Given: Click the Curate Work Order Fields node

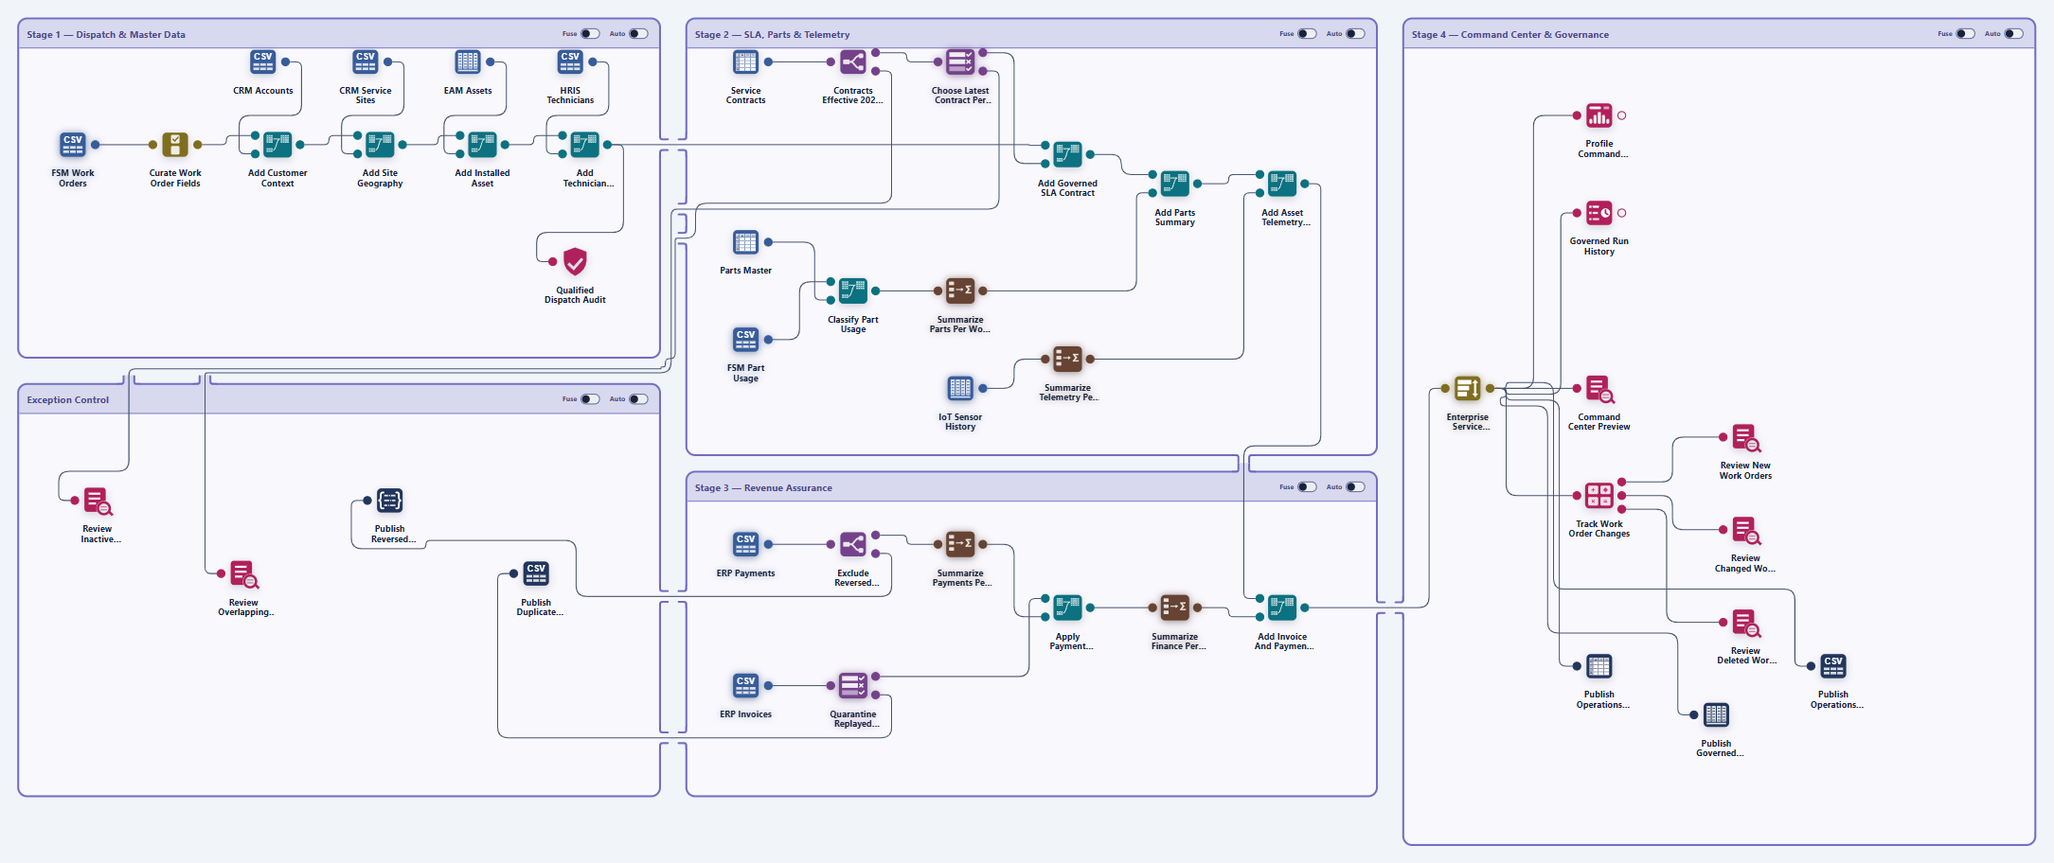Looking at the screenshot, I should tap(175, 145).
